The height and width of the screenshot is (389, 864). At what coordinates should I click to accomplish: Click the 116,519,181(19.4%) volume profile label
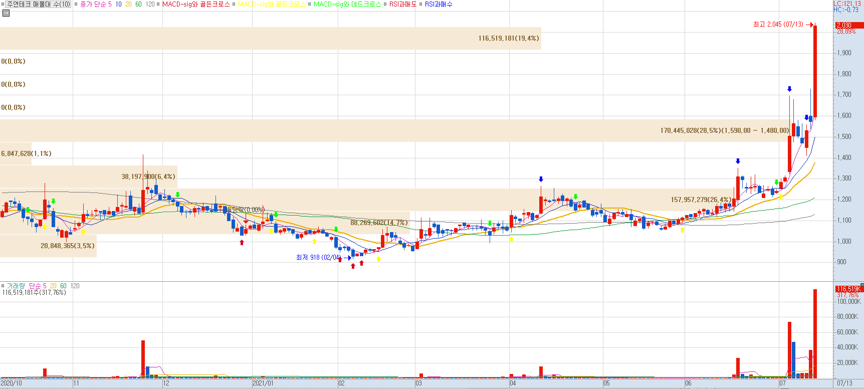509,38
